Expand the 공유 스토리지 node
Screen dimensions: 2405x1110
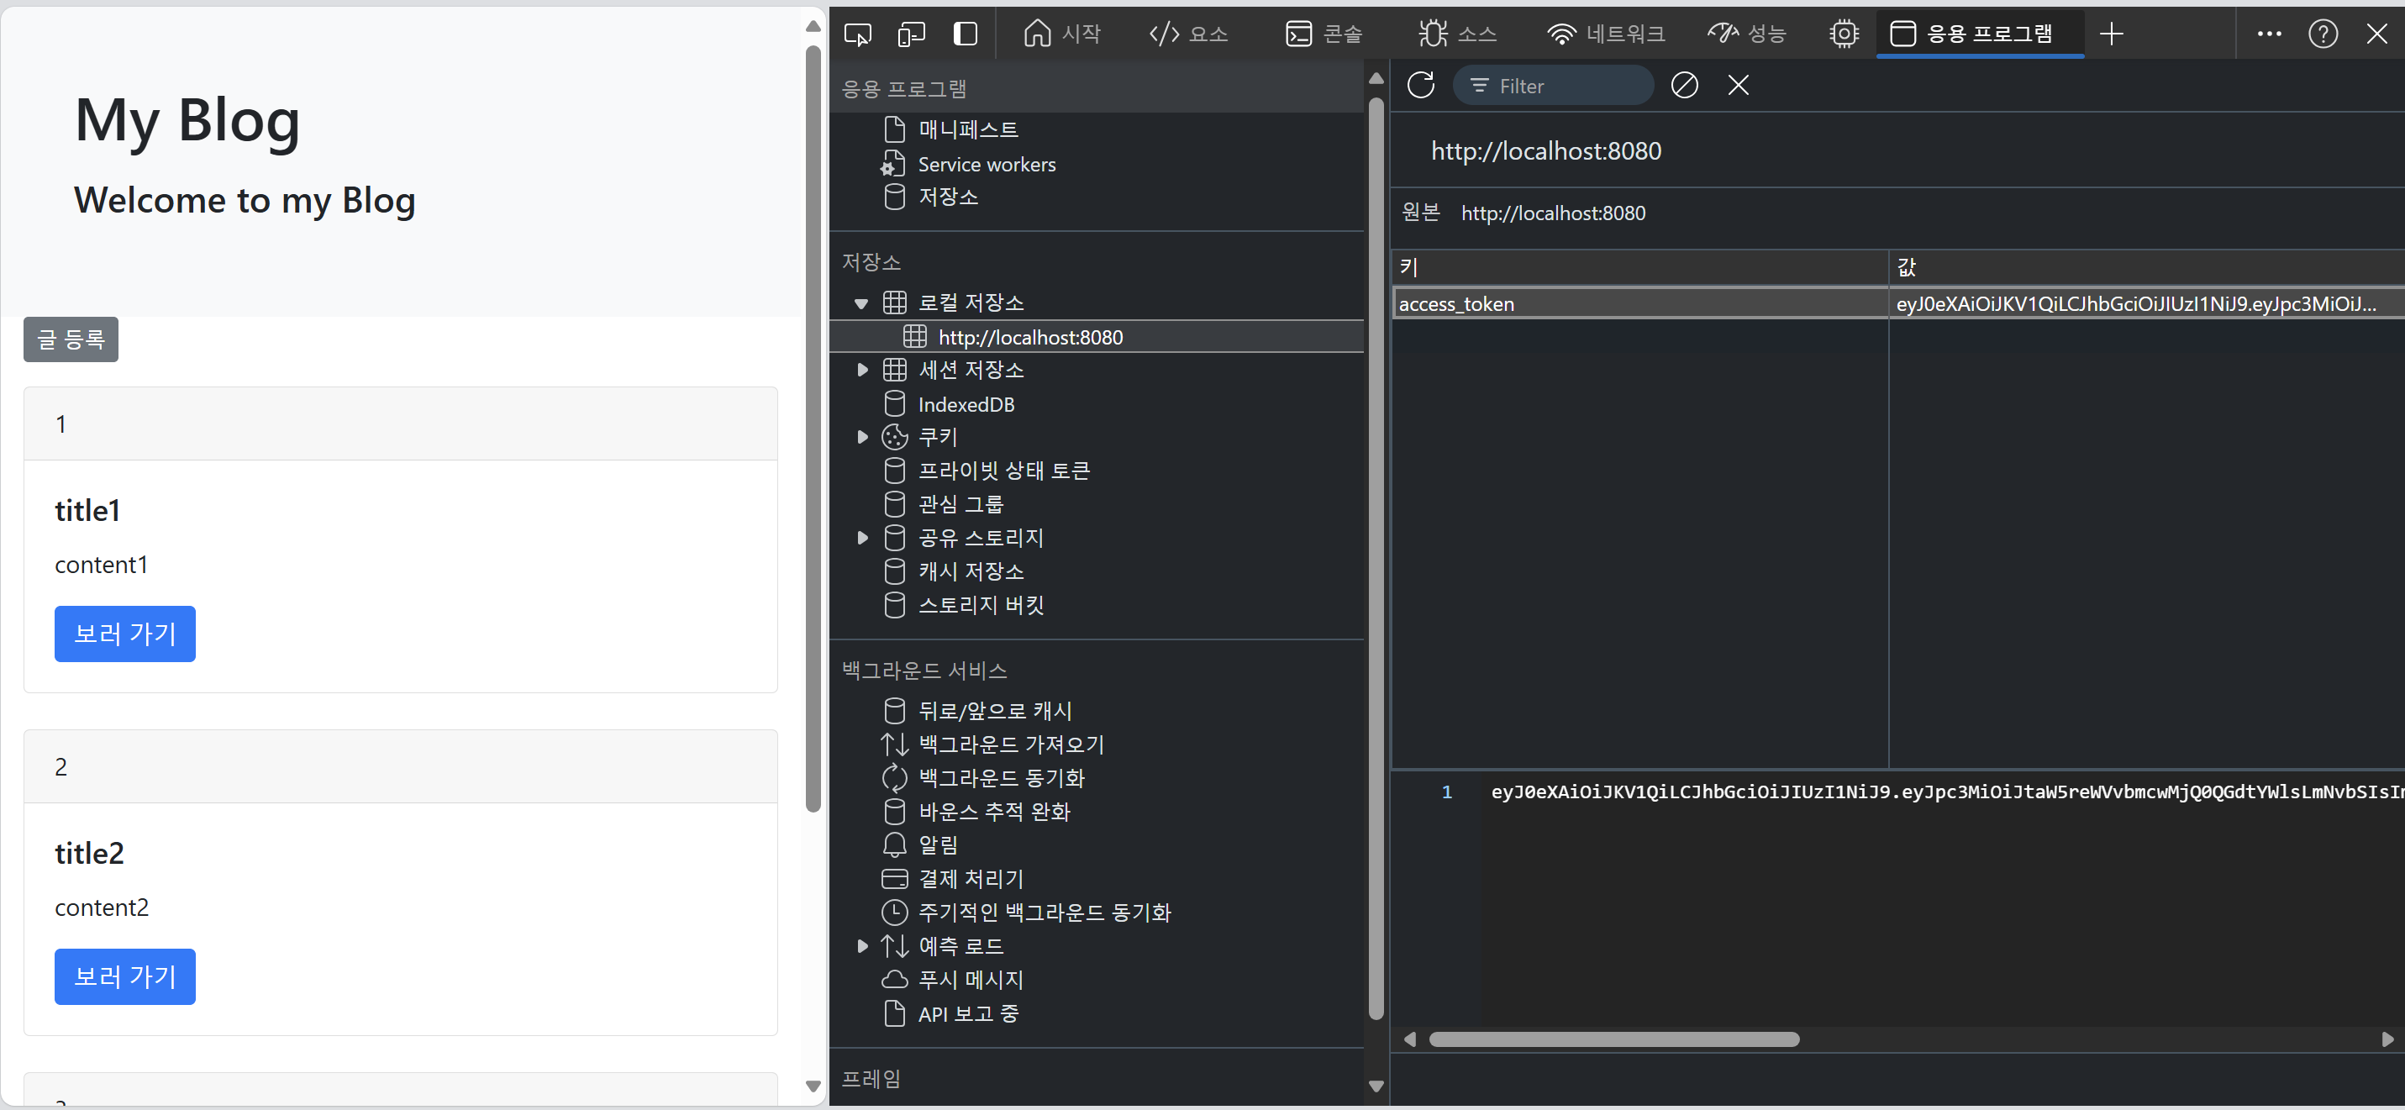coord(861,538)
